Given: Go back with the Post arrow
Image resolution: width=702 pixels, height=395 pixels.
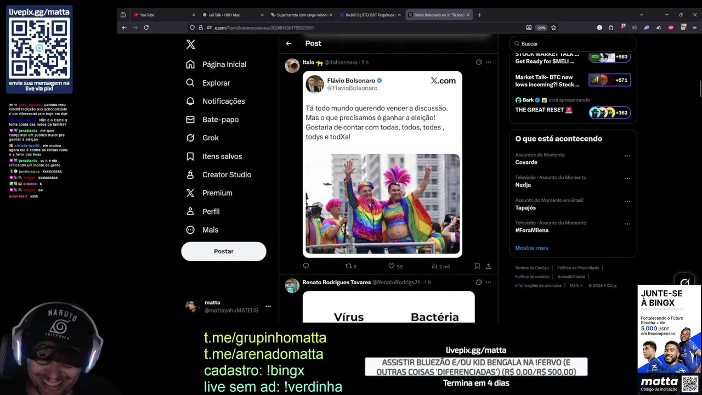Looking at the screenshot, I should 288,43.
